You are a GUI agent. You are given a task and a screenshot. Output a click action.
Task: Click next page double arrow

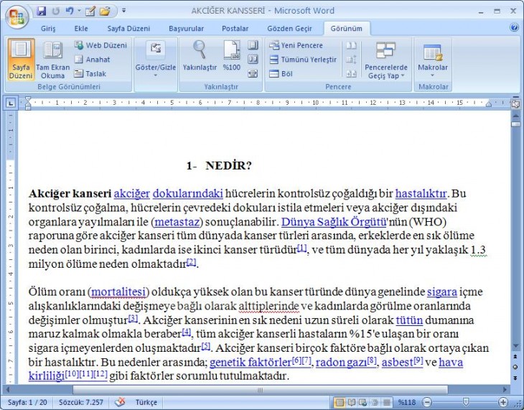(x=515, y=378)
